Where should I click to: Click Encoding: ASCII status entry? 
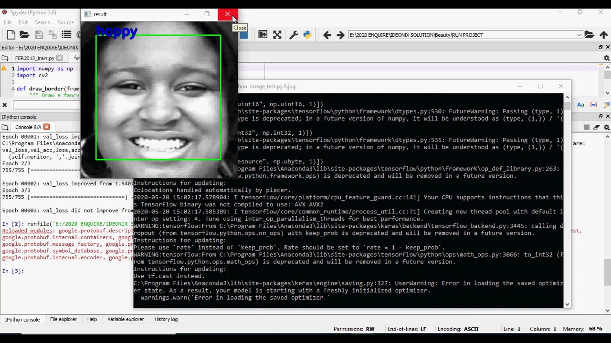458,329
